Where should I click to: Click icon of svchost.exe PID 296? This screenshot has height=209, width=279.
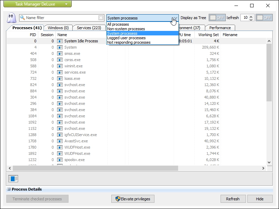pos(60,103)
